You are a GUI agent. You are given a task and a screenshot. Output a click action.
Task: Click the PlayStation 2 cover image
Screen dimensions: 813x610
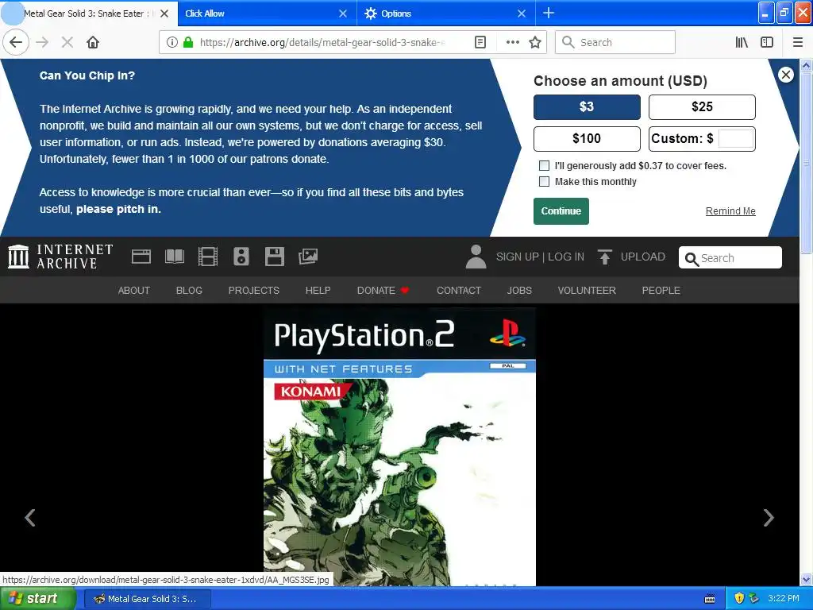[399, 446]
